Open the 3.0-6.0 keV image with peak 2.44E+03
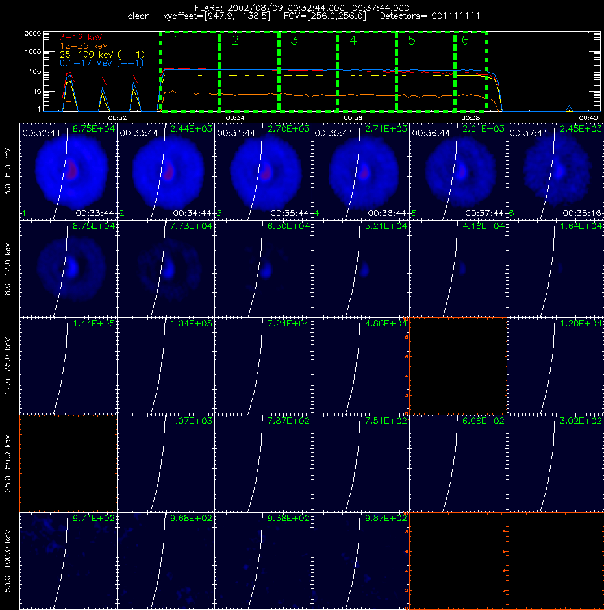The height and width of the screenshot is (610, 604). click(x=166, y=171)
